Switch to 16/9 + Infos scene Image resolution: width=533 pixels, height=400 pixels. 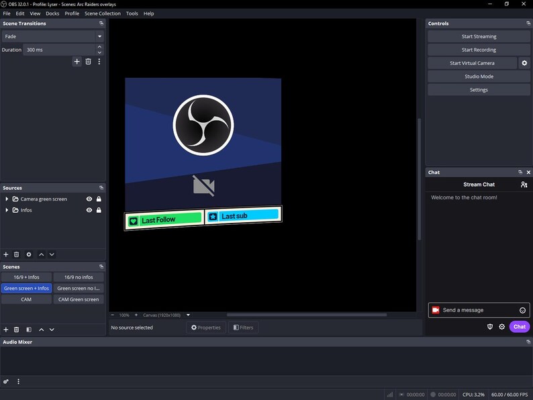pos(26,277)
